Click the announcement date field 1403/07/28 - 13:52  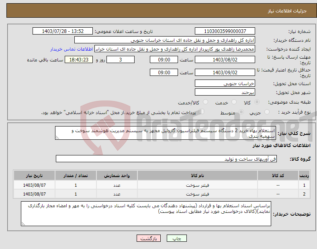tap(63, 31)
